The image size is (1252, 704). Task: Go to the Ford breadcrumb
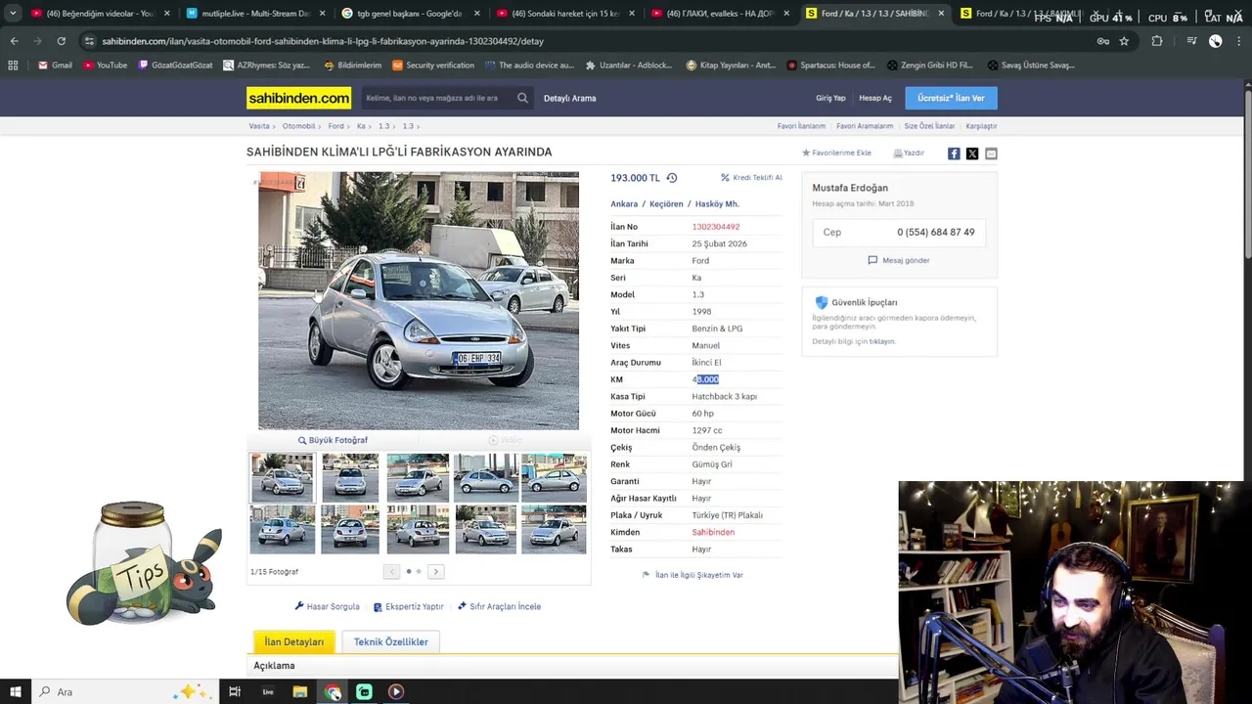(x=335, y=126)
